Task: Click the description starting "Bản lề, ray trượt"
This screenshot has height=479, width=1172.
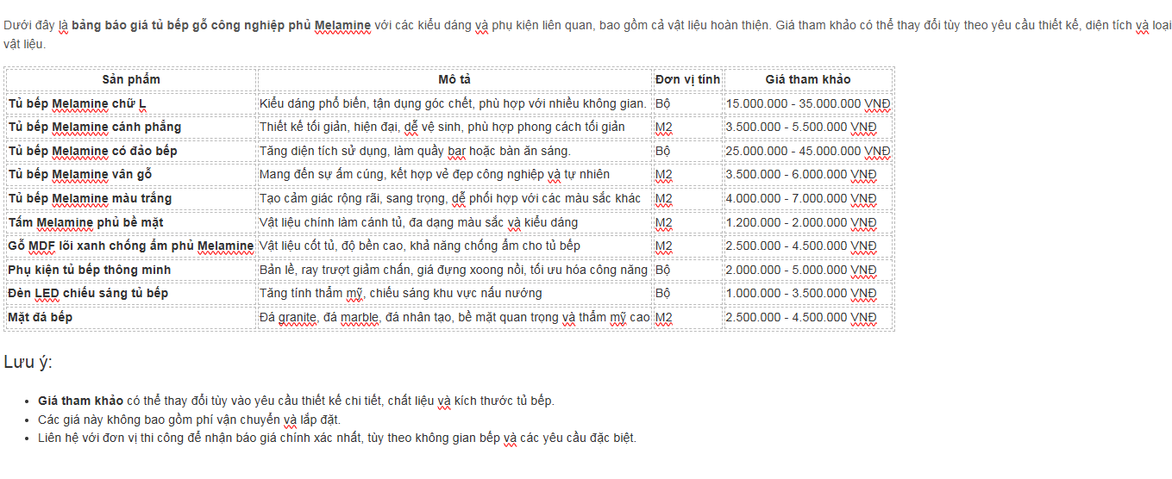Action: pyautogui.click(x=453, y=270)
